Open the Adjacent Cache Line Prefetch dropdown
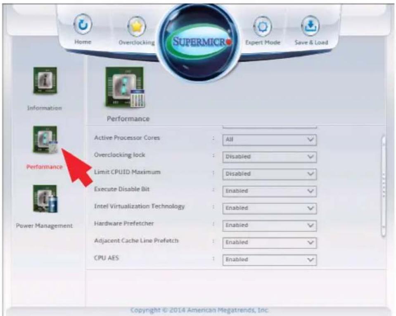 (270, 243)
